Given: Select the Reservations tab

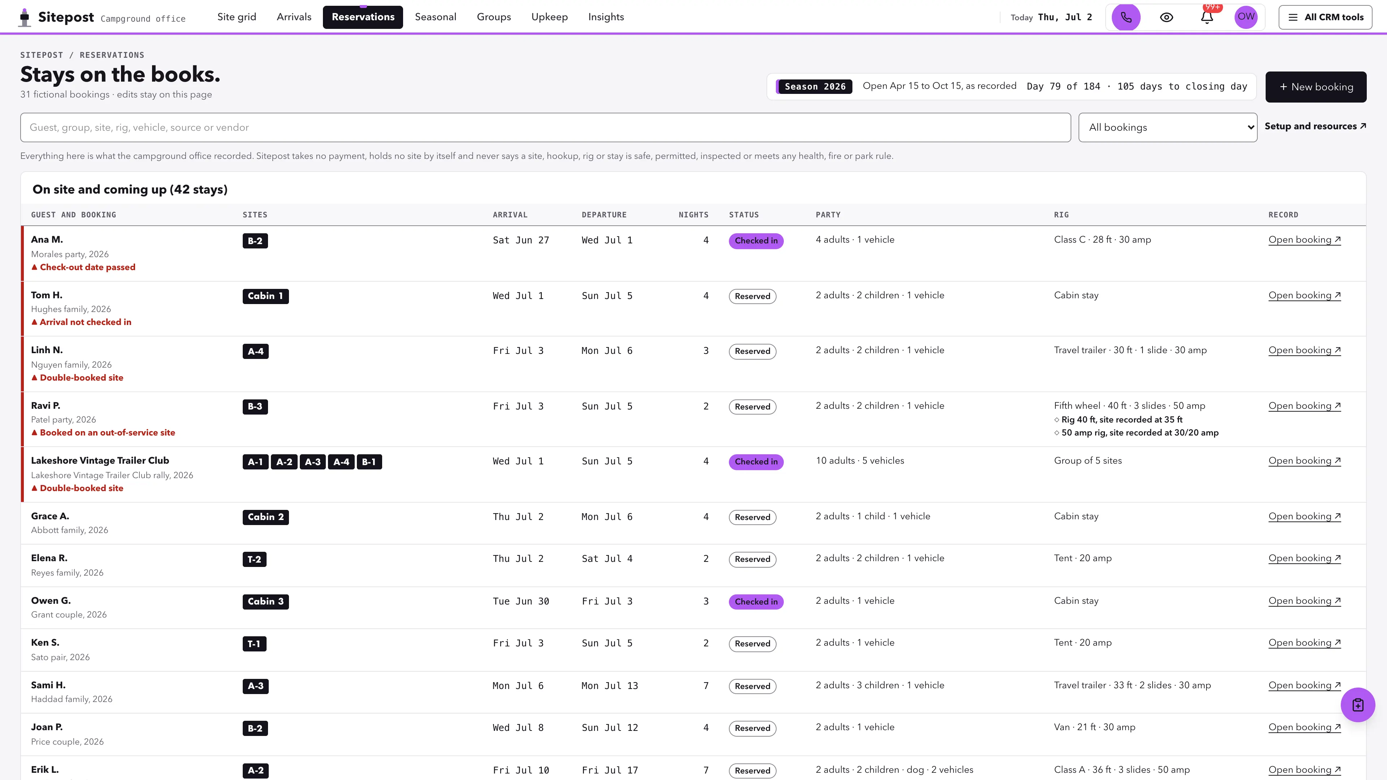Looking at the screenshot, I should click(x=363, y=17).
